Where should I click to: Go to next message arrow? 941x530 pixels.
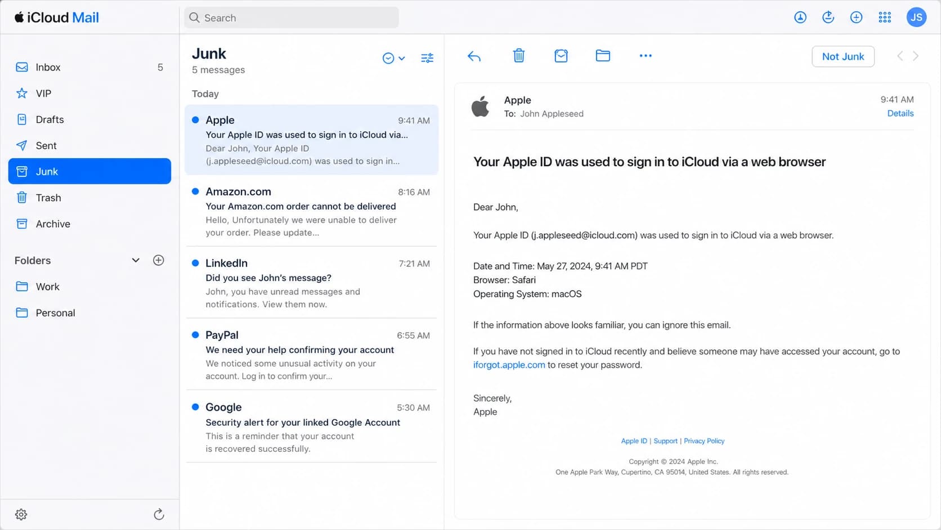[916, 56]
